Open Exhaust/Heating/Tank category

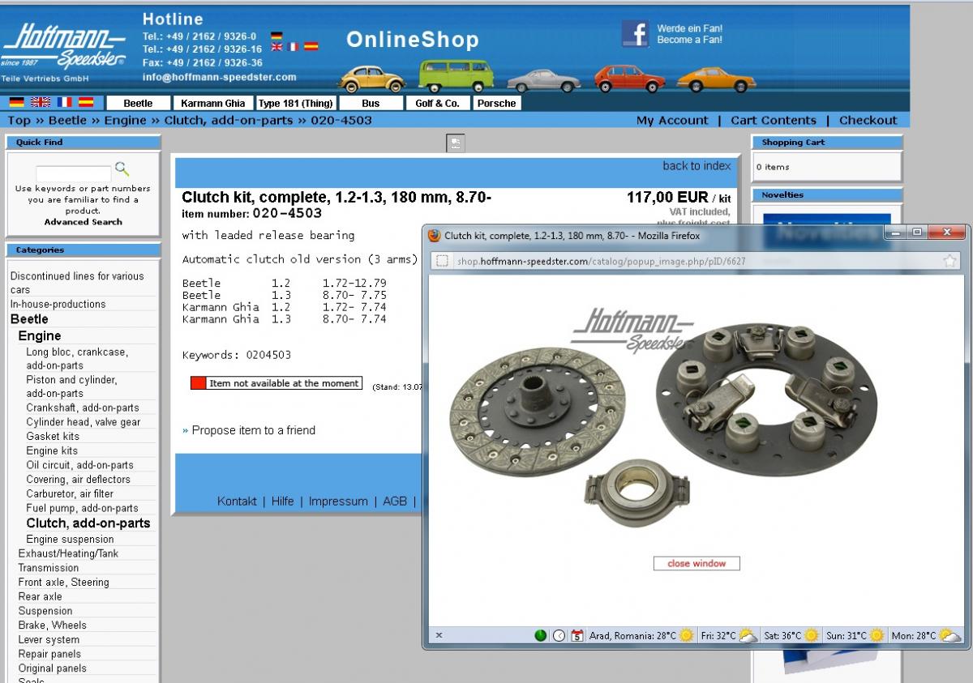(x=68, y=553)
